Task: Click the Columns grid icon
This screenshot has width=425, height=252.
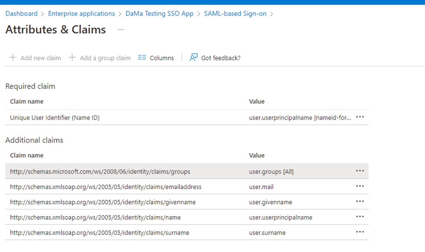Action: pyautogui.click(x=142, y=58)
